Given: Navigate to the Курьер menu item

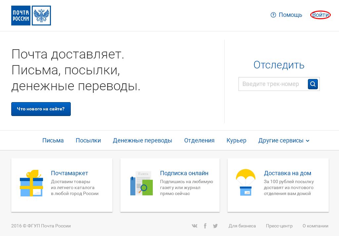Looking at the screenshot, I should [236, 140].
